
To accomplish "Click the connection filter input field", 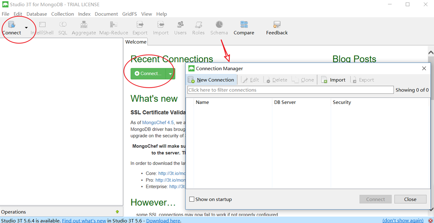I will (x=290, y=90).
